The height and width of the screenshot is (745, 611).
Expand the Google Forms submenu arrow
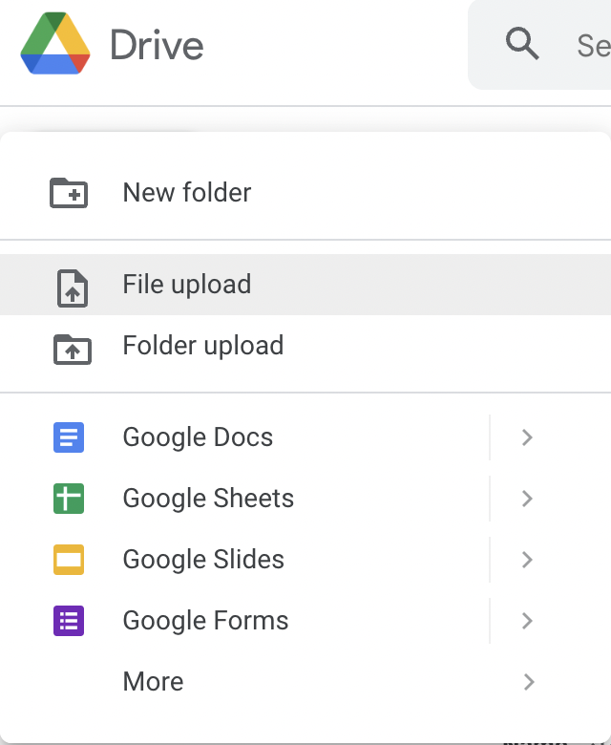coord(527,621)
